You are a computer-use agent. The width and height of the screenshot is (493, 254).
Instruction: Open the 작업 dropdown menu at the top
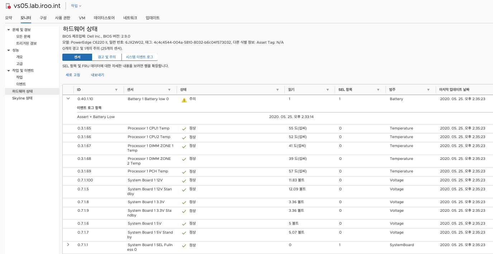(x=75, y=5)
